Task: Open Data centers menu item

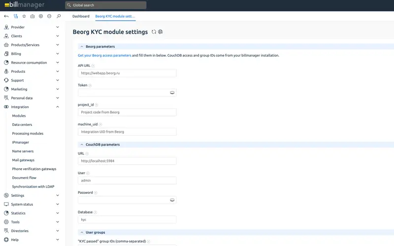Action: coord(22,124)
